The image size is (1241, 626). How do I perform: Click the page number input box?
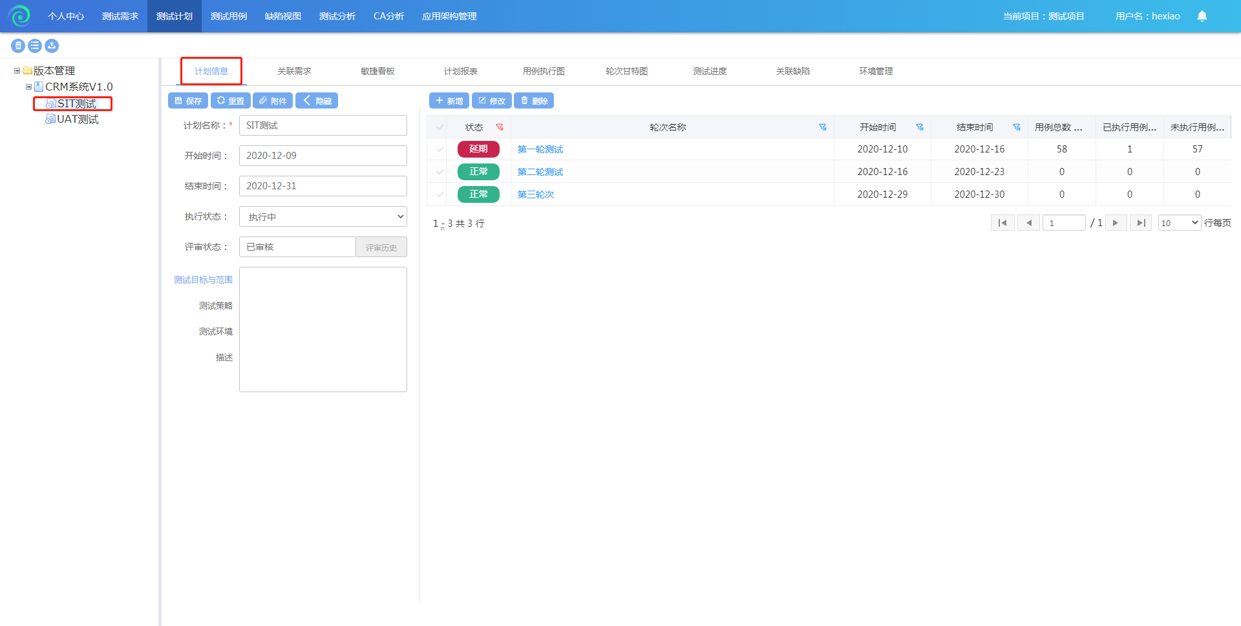click(x=1064, y=223)
